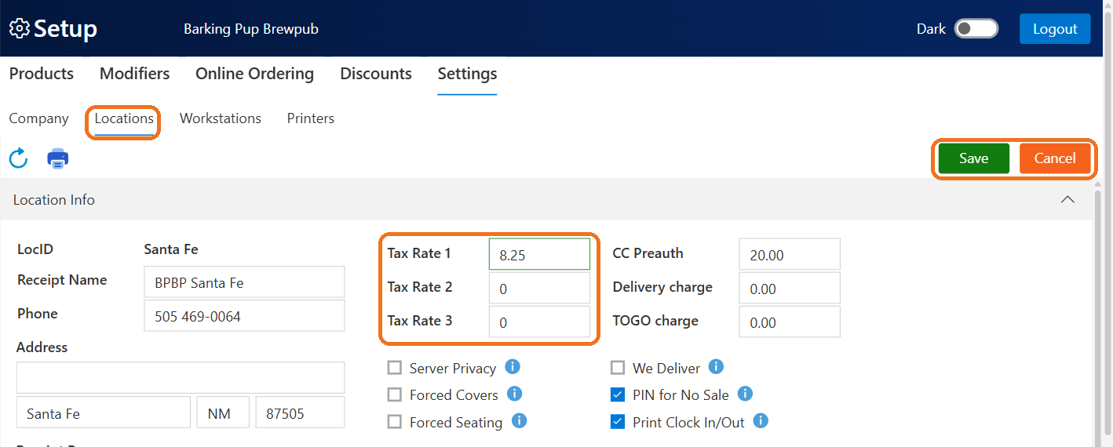Click the state field showing NM
Image resolution: width=1113 pixels, height=447 pixels.
[223, 412]
